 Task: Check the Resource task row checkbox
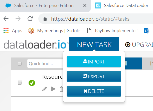pos(20,83)
